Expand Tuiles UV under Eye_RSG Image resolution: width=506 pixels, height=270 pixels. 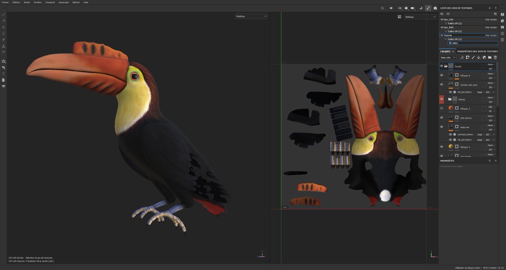(x=446, y=31)
